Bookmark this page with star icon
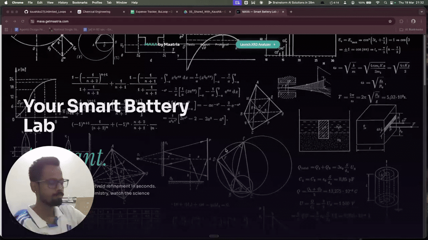 point(390,21)
